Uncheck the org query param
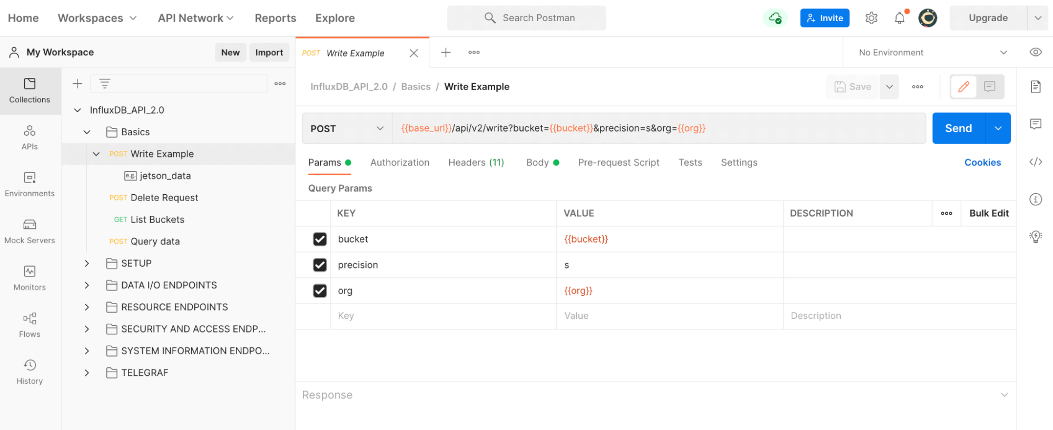This screenshot has width=1053, height=430. (320, 291)
